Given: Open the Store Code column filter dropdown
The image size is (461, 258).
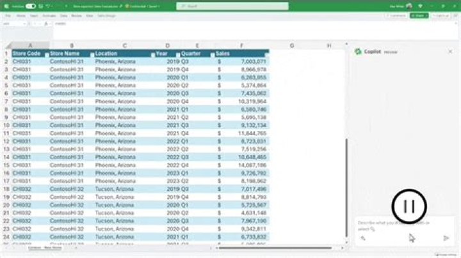Looking at the screenshot, I should pyautogui.click(x=47, y=55).
